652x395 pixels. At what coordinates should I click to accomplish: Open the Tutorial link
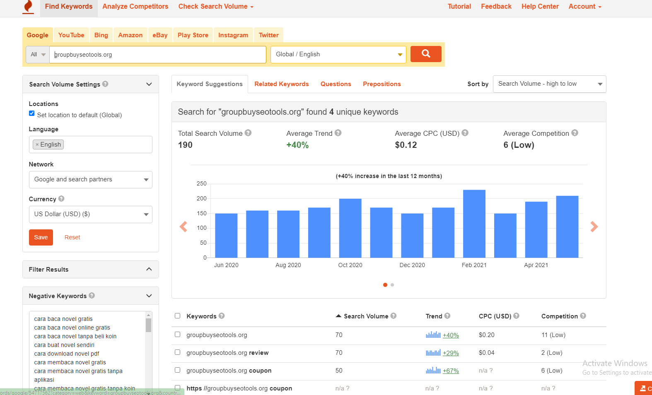[x=459, y=7]
